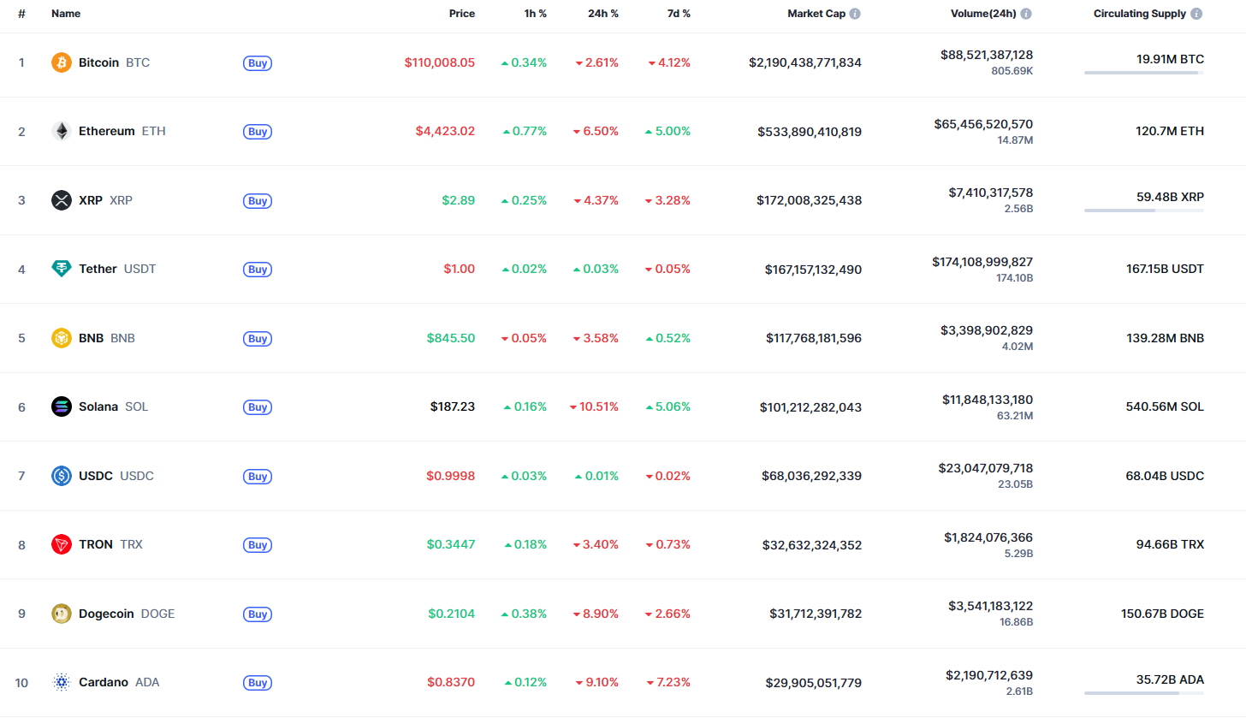Click the Buy button for BNB
The image size is (1246, 718).
coord(258,338)
